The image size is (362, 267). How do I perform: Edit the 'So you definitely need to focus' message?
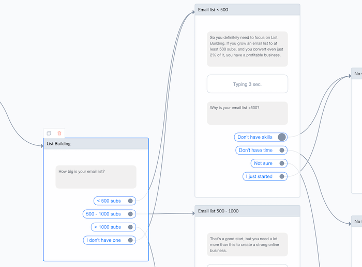(x=247, y=49)
